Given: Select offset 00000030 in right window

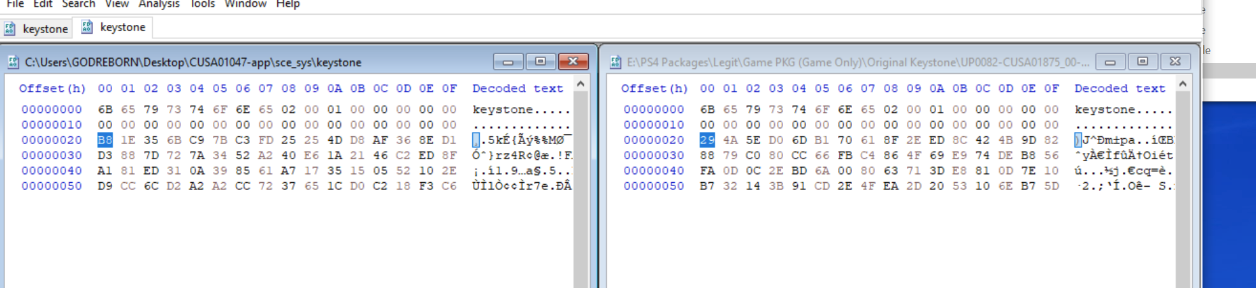Looking at the screenshot, I should 654,155.
